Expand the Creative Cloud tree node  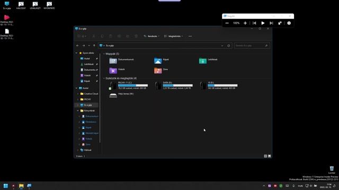click(78, 94)
